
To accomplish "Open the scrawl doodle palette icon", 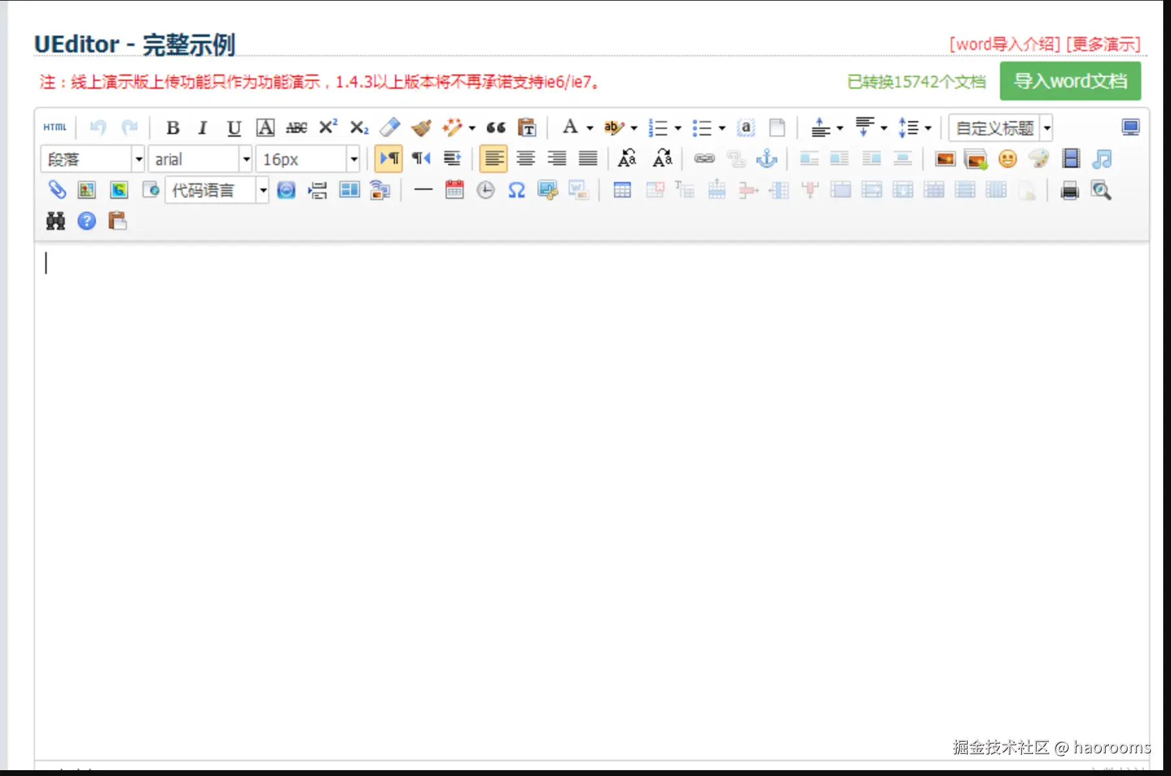I will [x=1039, y=159].
